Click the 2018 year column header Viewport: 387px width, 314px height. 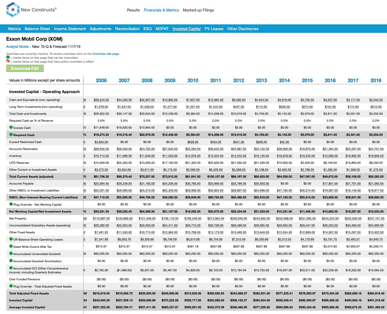pos(376,80)
